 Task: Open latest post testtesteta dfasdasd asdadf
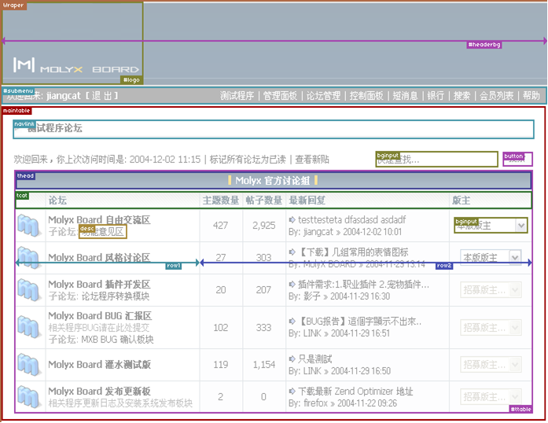tap(352, 219)
